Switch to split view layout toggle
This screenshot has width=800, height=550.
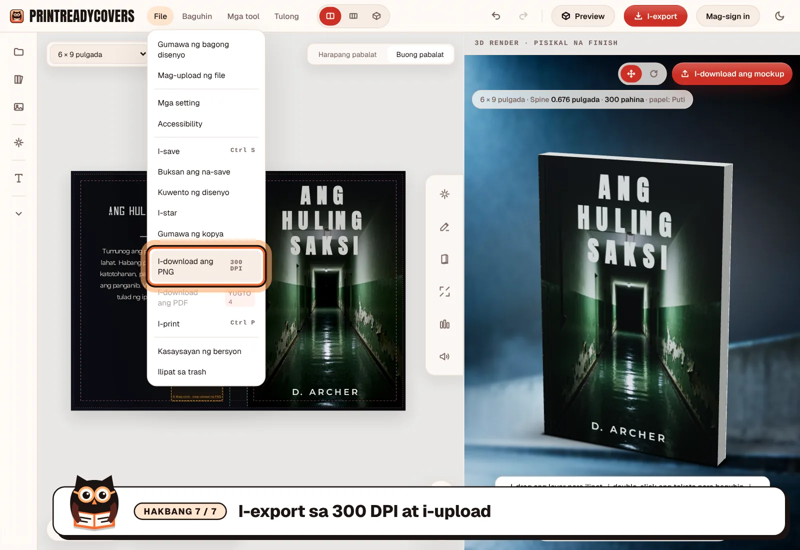click(x=330, y=16)
